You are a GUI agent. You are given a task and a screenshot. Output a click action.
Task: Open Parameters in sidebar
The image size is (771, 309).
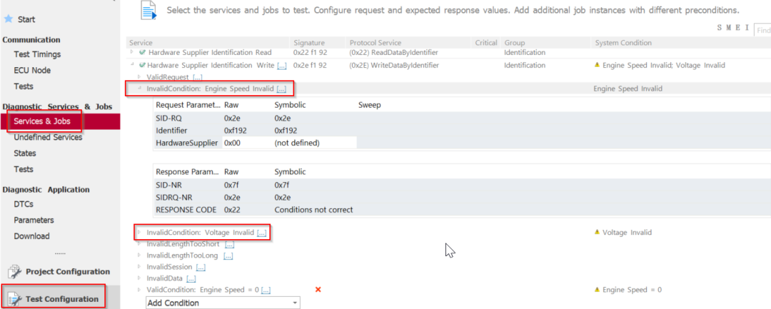(x=34, y=220)
